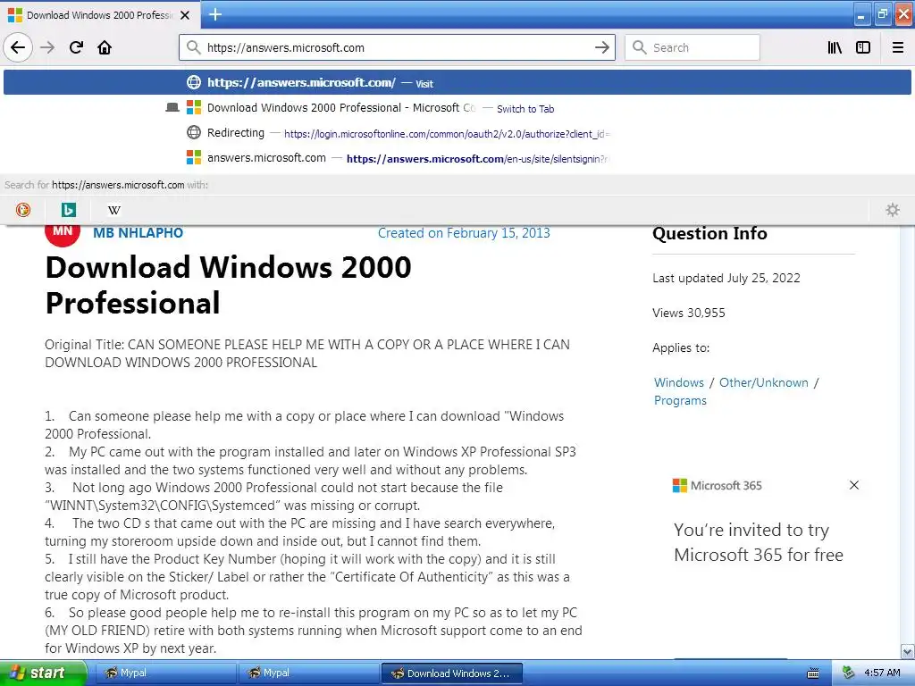Open the browser home page
Viewport: 915px width, 686px height.
[105, 47]
